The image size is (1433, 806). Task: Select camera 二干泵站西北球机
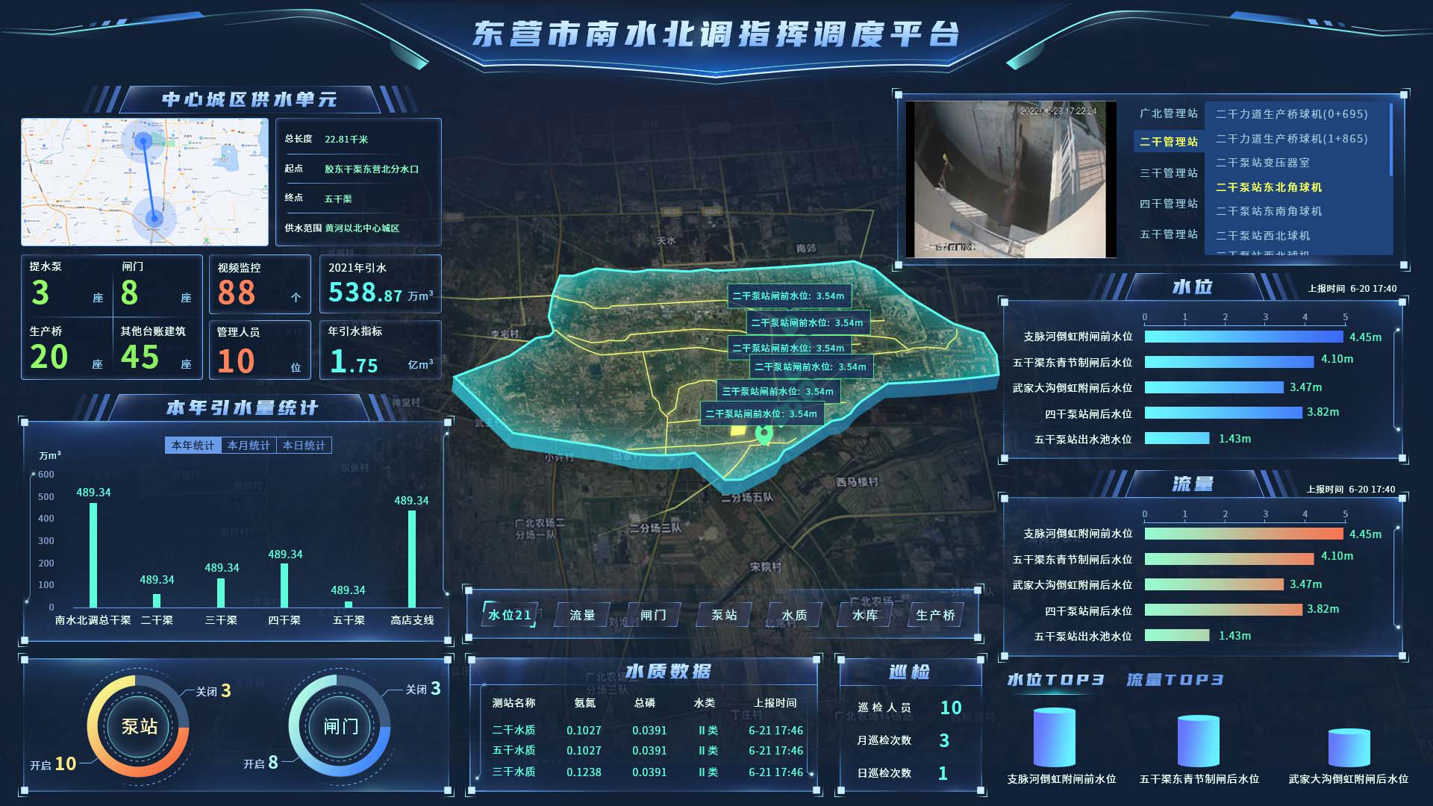pos(1263,236)
